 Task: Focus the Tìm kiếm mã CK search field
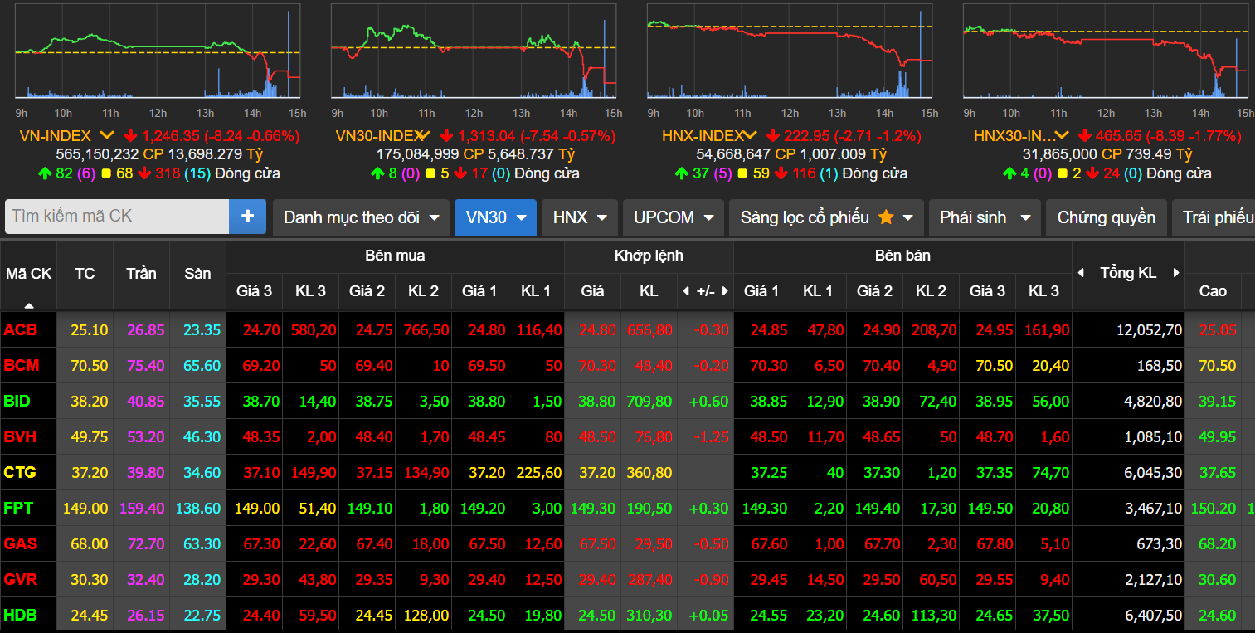117,217
